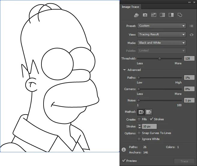Click the Noise slider handle
This screenshot has height=166, width=197.
tap(138, 100)
